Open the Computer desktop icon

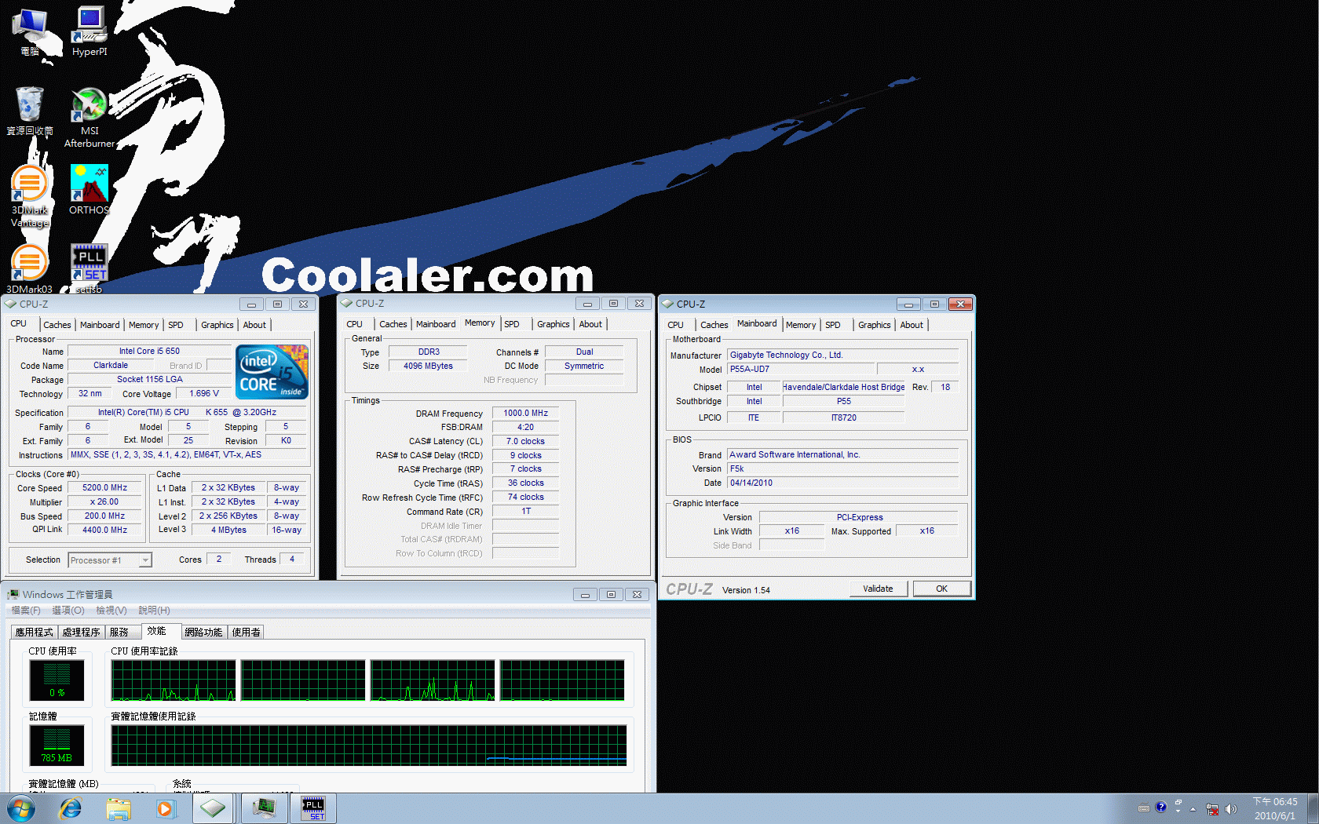pos(30,32)
